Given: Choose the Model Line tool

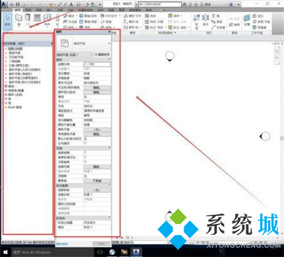Looking at the screenshot, I should click(x=131, y=22).
